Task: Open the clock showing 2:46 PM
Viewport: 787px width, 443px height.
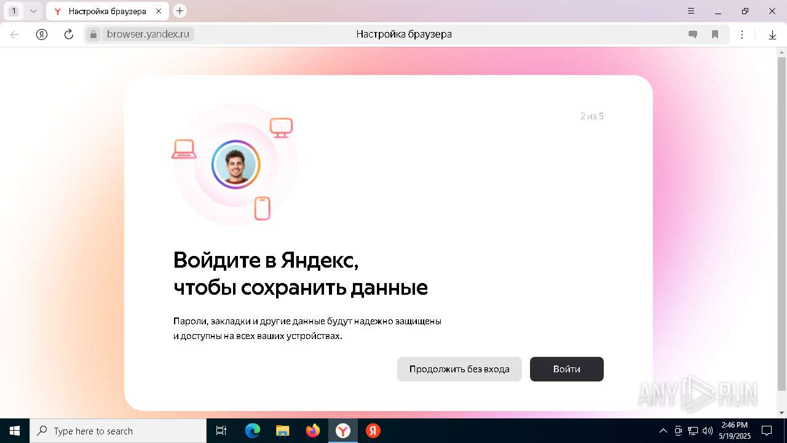Action: coord(735,431)
